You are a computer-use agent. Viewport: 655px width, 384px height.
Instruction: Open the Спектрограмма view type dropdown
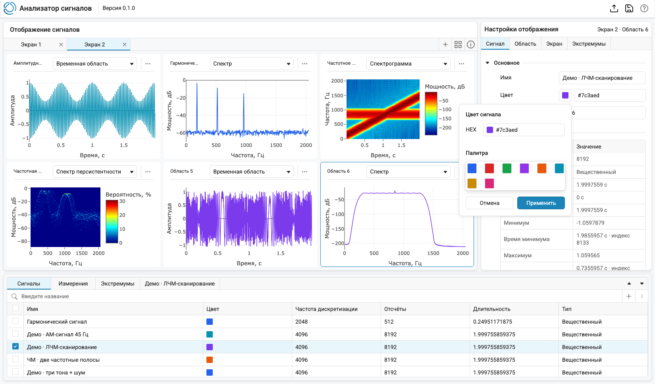coord(408,64)
